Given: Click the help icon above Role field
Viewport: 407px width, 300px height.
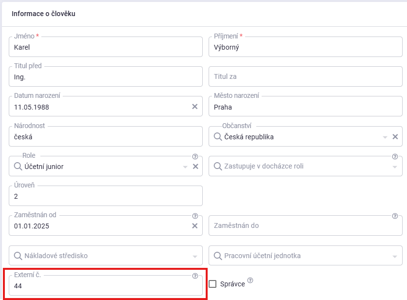Looking at the screenshot, I should pos(195,157).
